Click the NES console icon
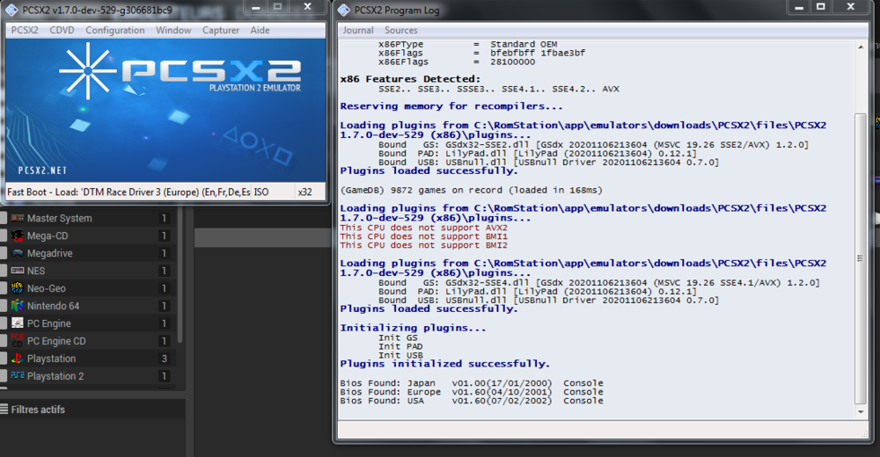The height and width of the screenshot is (457, 880). 18,271
